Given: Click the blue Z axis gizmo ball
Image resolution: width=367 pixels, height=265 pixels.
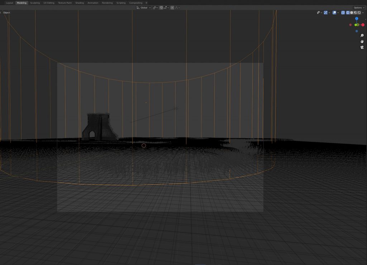Looking at the screenshot, I should coord(357,18).
